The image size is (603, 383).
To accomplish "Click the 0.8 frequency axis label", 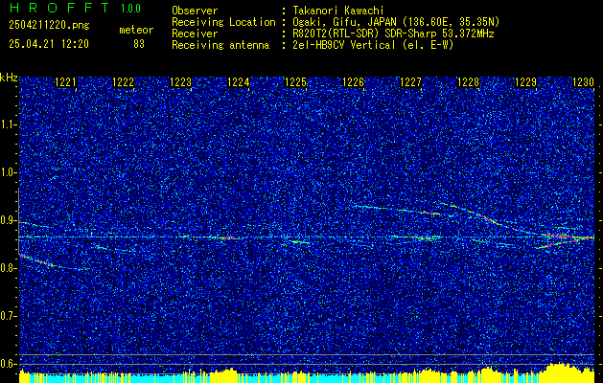I will point(9,268).
